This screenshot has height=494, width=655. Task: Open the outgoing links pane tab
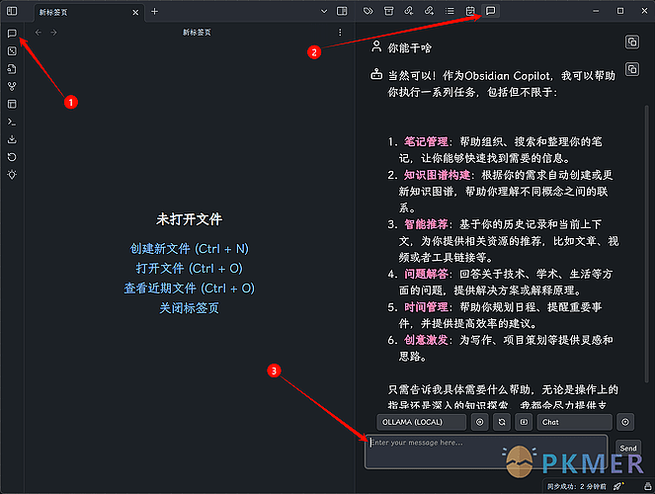[x=429, y=11]
